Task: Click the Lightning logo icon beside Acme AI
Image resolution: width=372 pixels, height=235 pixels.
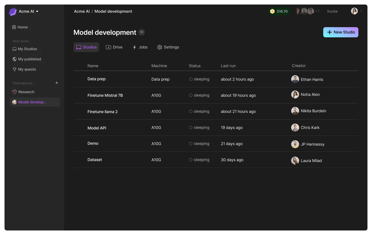Action: pos(13,12)
